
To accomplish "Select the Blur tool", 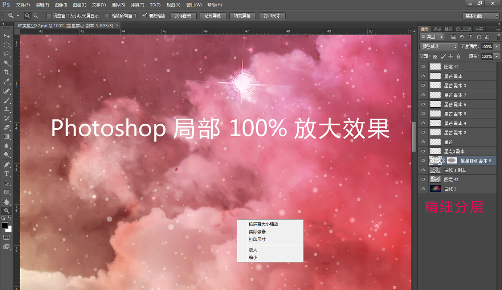I will pos(7,146).
